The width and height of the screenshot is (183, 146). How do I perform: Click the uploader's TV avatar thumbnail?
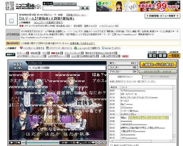coord(11,19)
